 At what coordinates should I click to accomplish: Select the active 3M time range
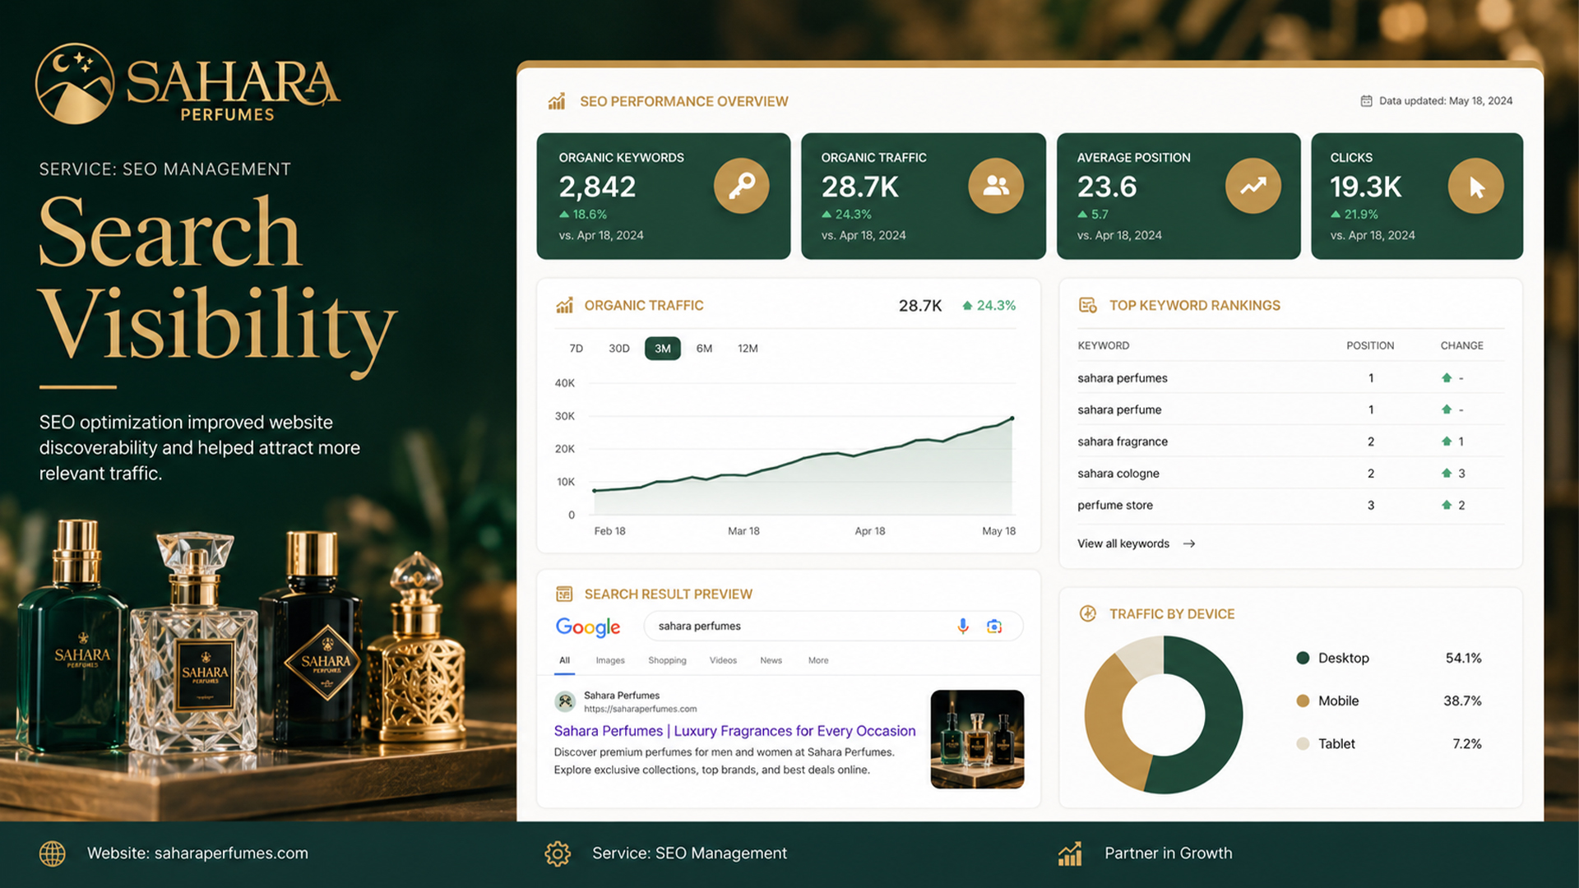663,349
